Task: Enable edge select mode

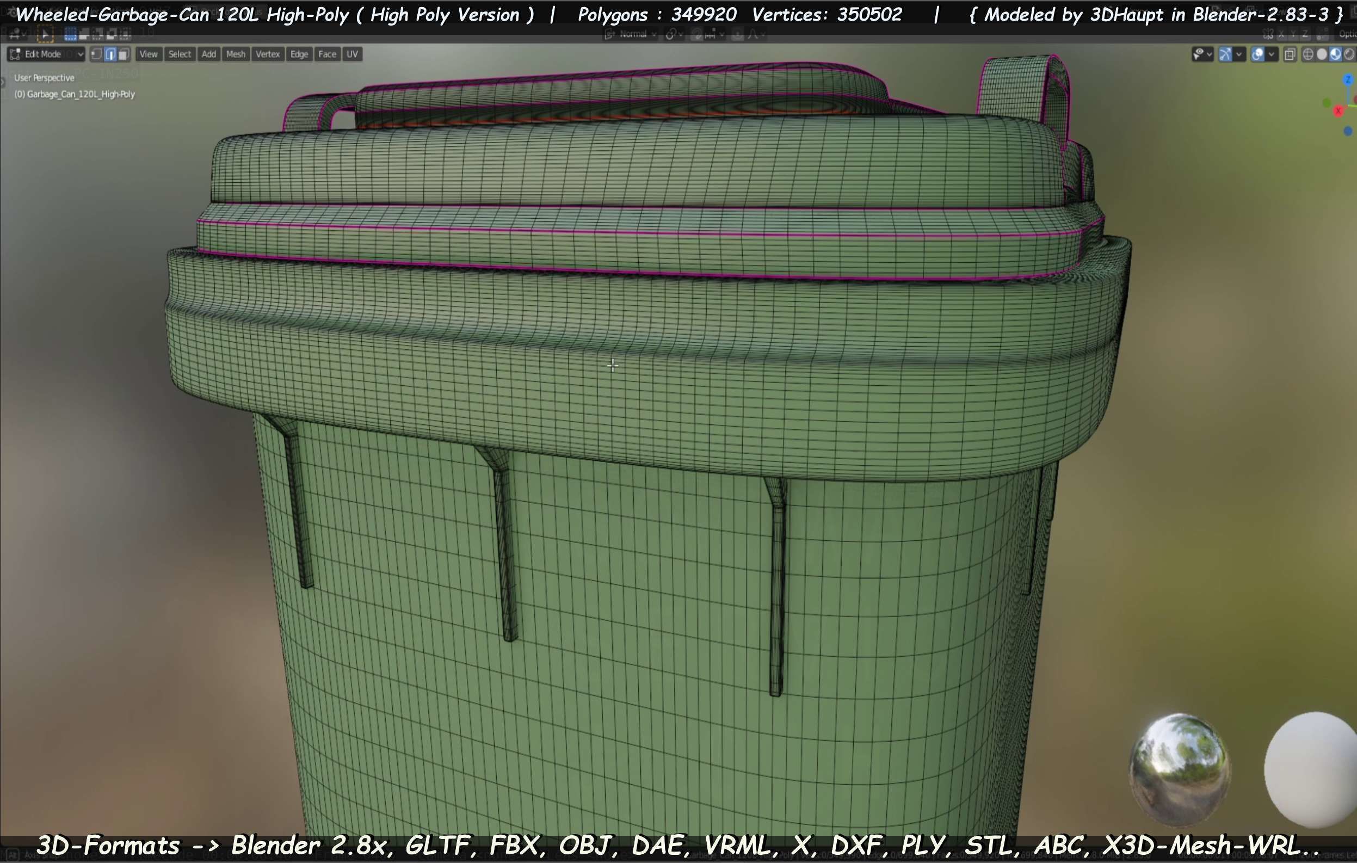Action: 110,54
